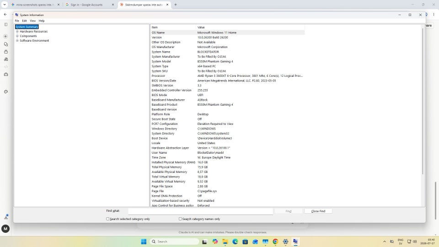
Task: Open the M user avatar menu
Action: pyautogui.click(x=5, y=229)
